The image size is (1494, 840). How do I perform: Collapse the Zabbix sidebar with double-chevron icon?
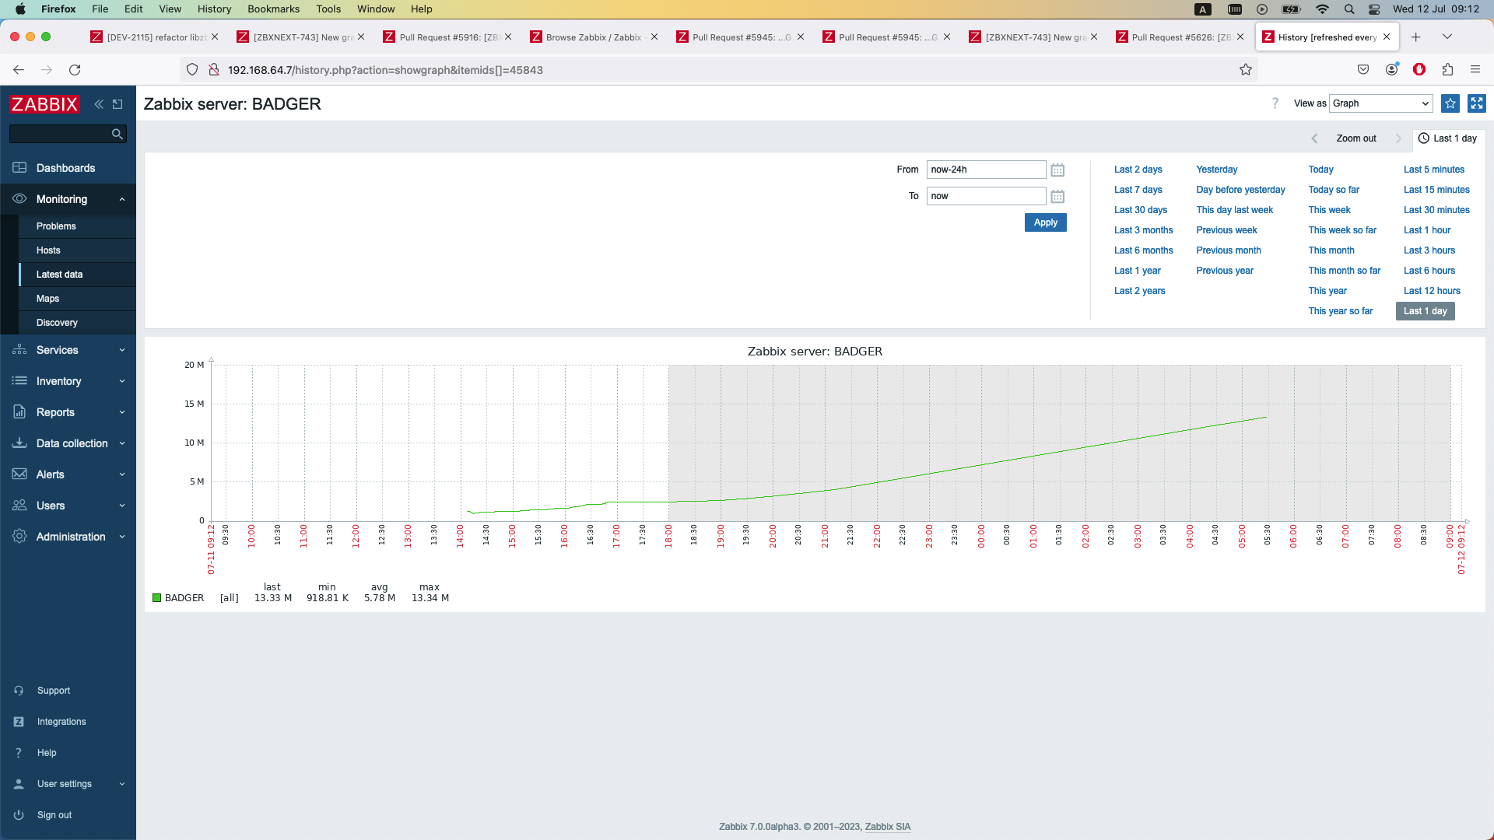tap(99, 104)
